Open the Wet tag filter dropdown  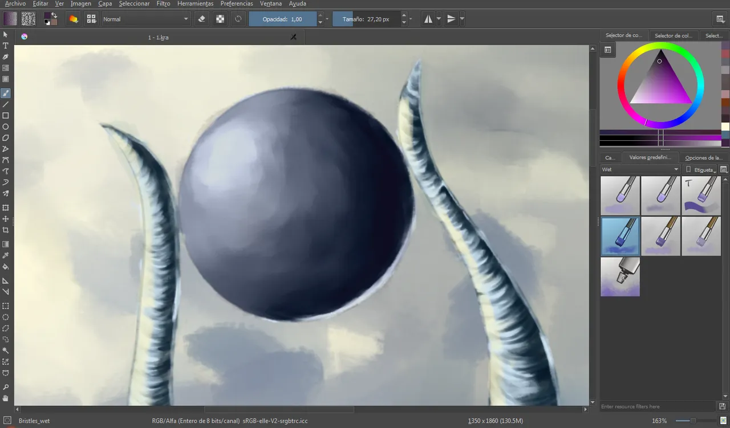coord(640,169)
